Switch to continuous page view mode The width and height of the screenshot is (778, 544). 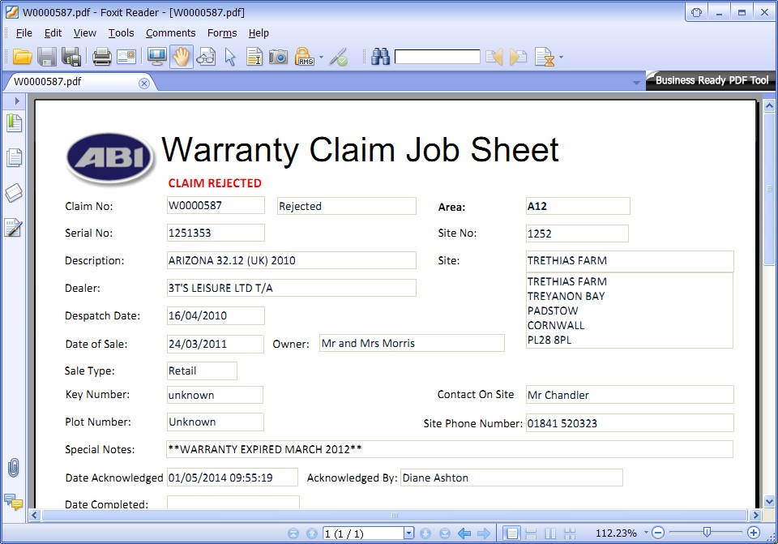(531, 533)
